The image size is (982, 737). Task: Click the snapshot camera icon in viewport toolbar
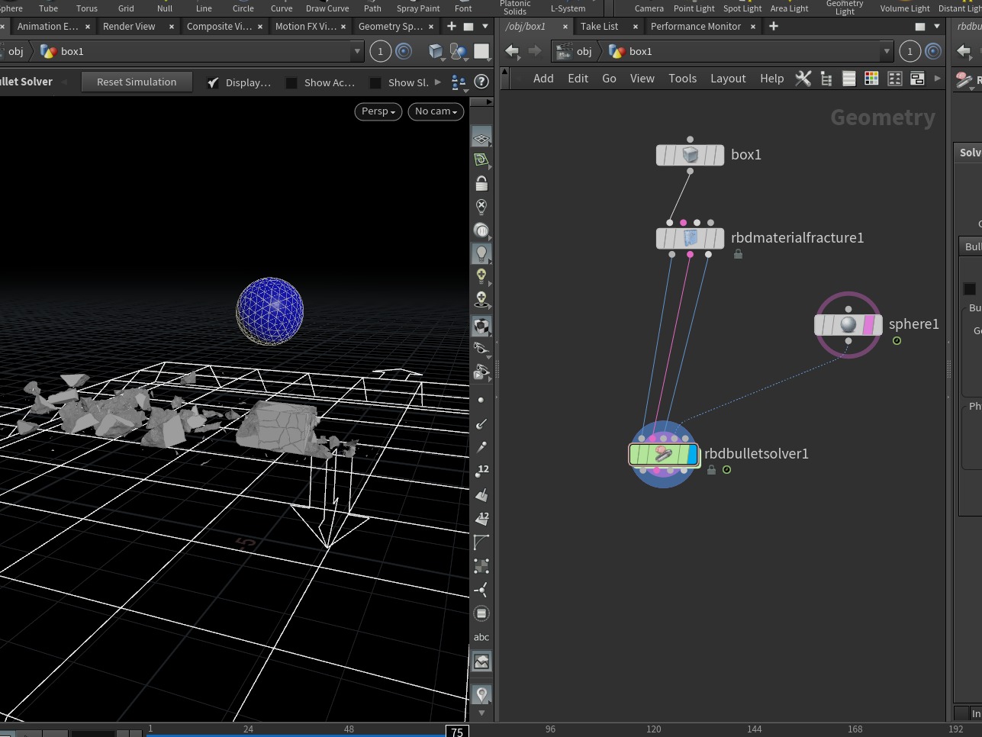pyautogui.click(x=481, y=661)
